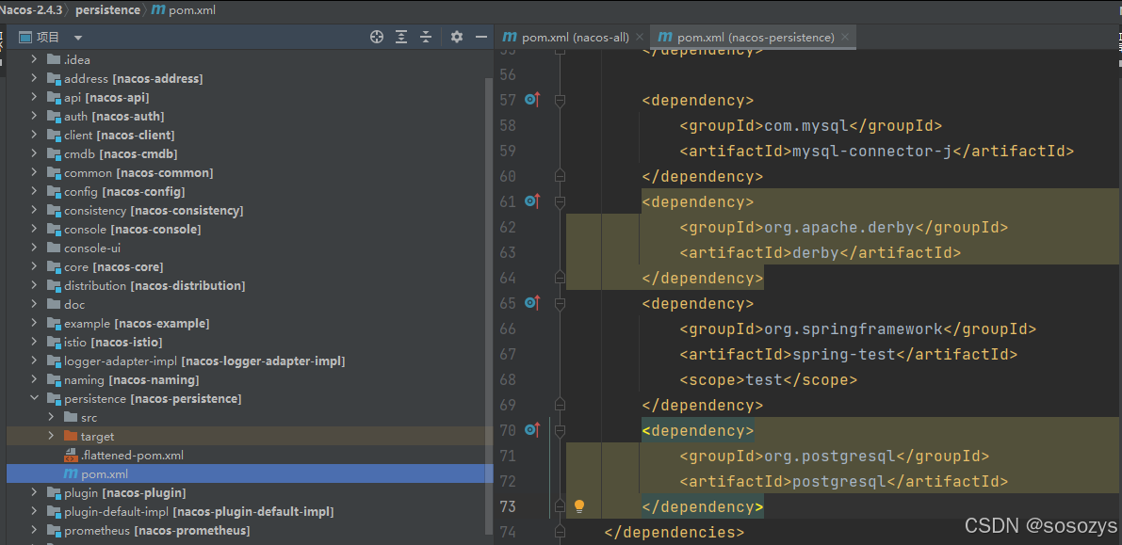The height and width of the screenshot is (545, 1122).
Task: Expand the address [nacos-address] module
Action: click(34, 79)
